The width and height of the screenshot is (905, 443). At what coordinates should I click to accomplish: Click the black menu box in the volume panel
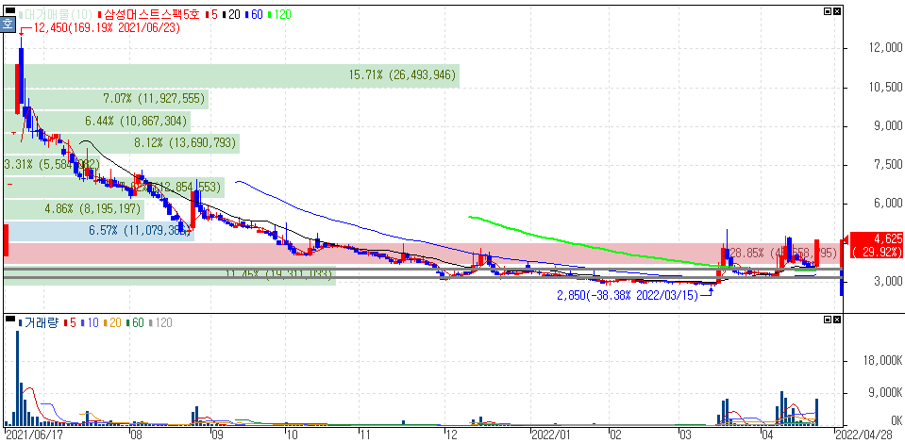pyautogui.click(x=9, y=319)
